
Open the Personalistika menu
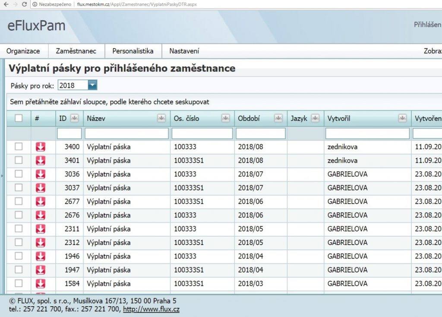click(x=133, y=51)
